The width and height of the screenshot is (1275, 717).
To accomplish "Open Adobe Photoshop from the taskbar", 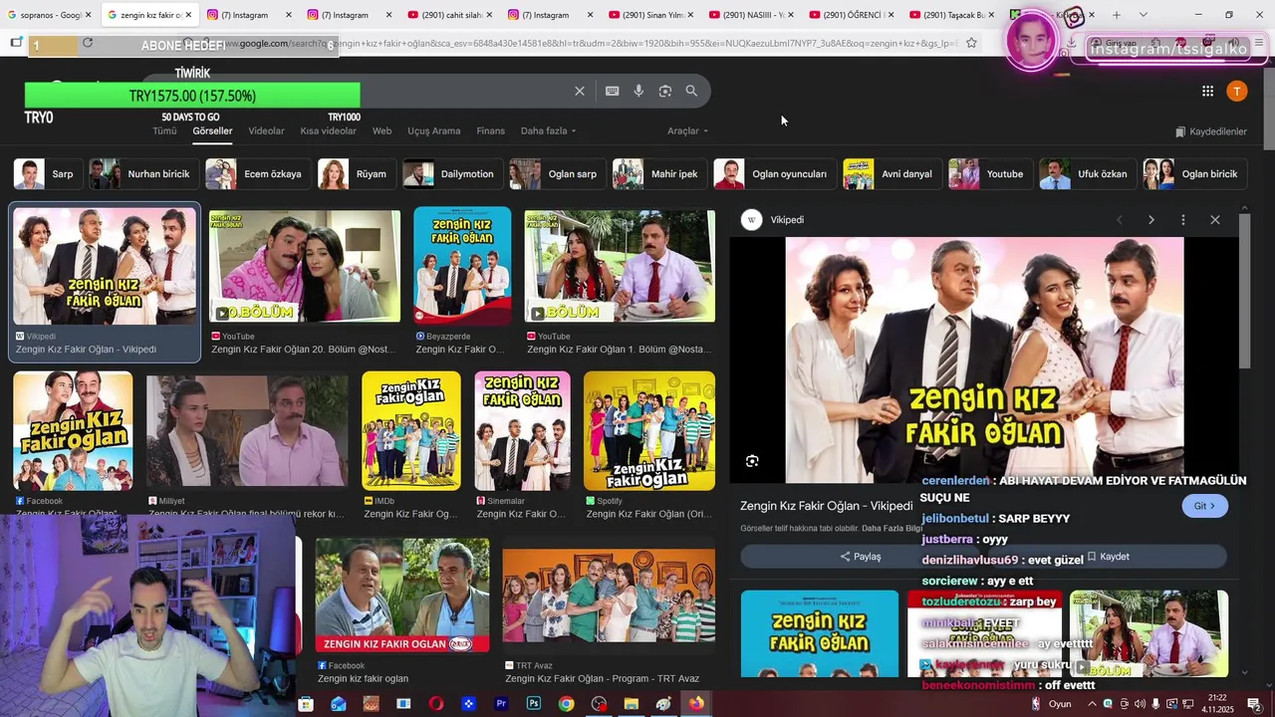I will tap(534, 704).
